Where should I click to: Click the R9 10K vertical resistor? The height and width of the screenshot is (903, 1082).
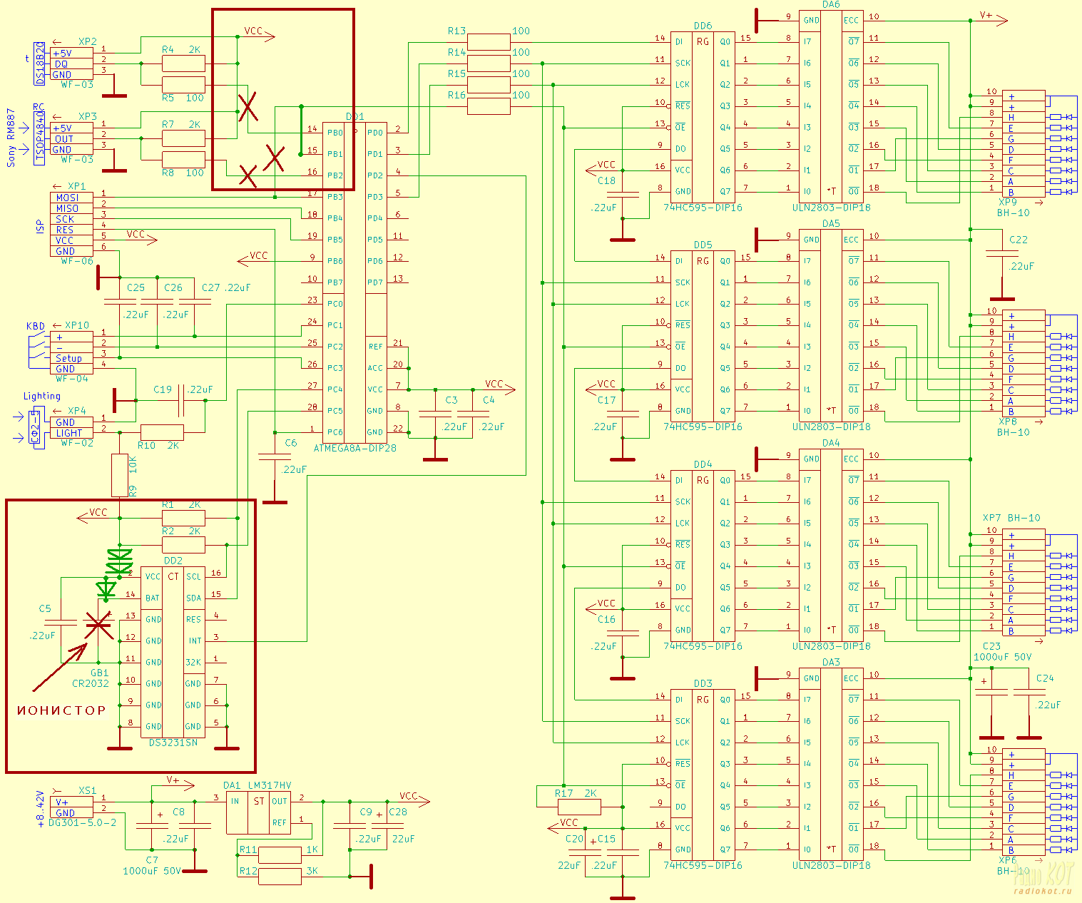click(x=120, y=475)
